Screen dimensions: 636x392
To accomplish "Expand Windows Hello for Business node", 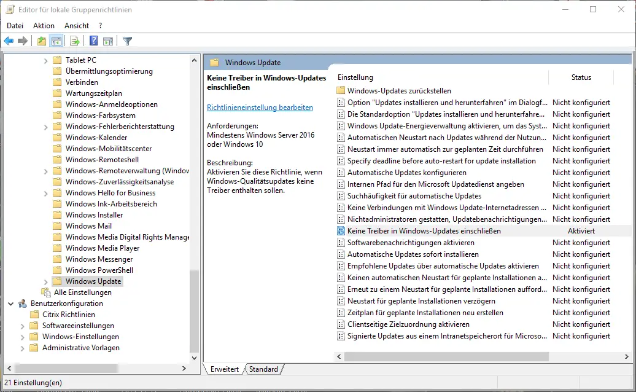I will (x=46, y=193).
